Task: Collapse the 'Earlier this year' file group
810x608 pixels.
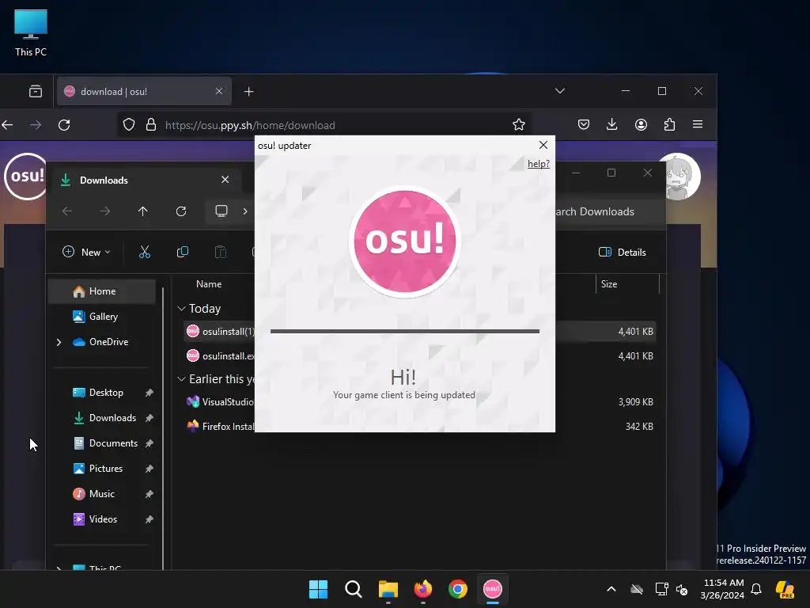Action: tap(181, 379)
